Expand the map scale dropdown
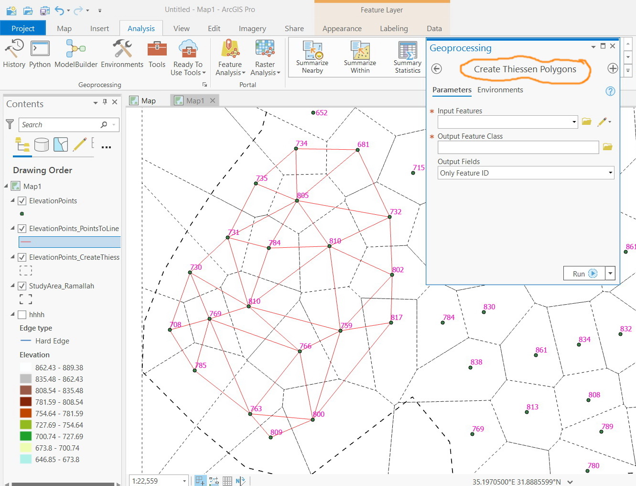This screenshot has height=486, width=636. [184, 481]
